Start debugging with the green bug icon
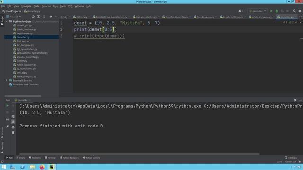 (x=276, y=11)
